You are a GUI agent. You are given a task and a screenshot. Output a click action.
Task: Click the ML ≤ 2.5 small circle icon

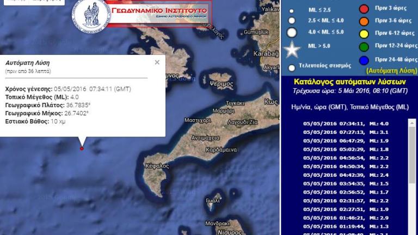coord(292,11)
